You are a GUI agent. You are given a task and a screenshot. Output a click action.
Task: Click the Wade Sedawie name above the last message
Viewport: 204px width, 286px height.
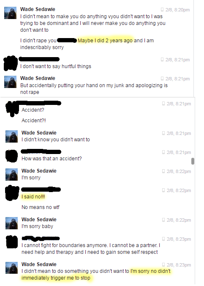(39, 264)
